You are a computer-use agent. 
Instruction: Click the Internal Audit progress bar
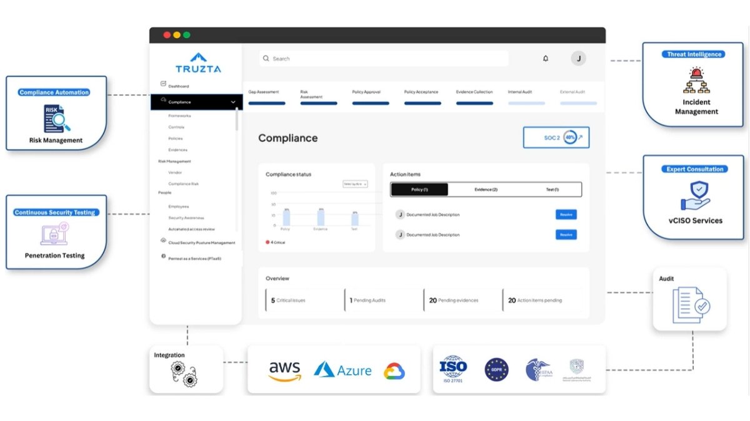526,103
